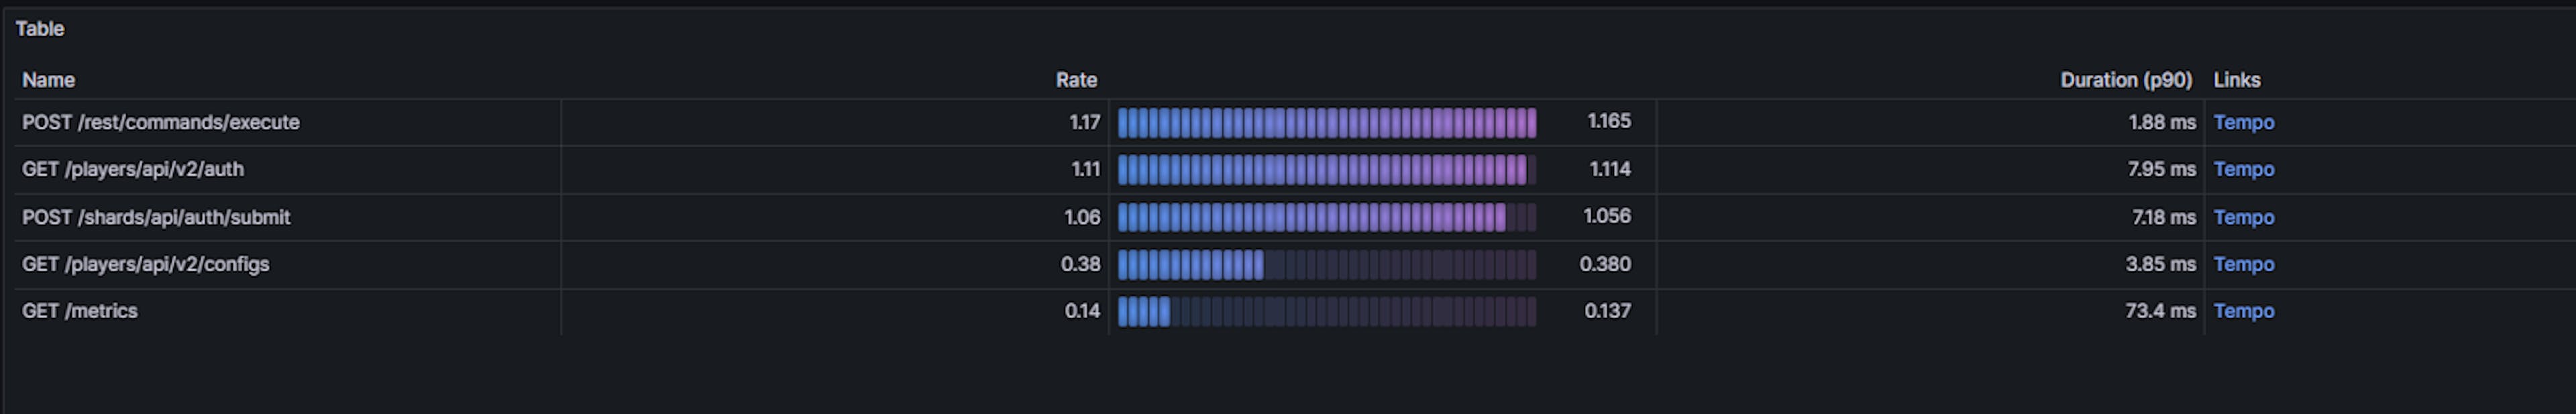Click the rate bar gauge showing 1.165
The height and width of the screenshot is (414, 2576).
click(1326, 122)
